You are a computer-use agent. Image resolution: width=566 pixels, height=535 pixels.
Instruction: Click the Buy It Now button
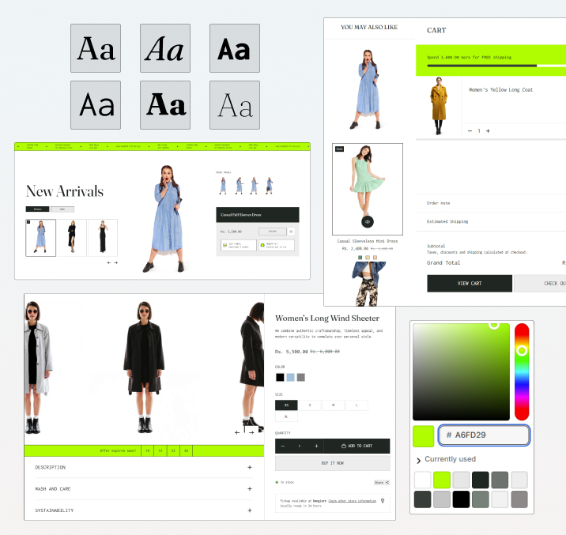[x=333, y=463]
